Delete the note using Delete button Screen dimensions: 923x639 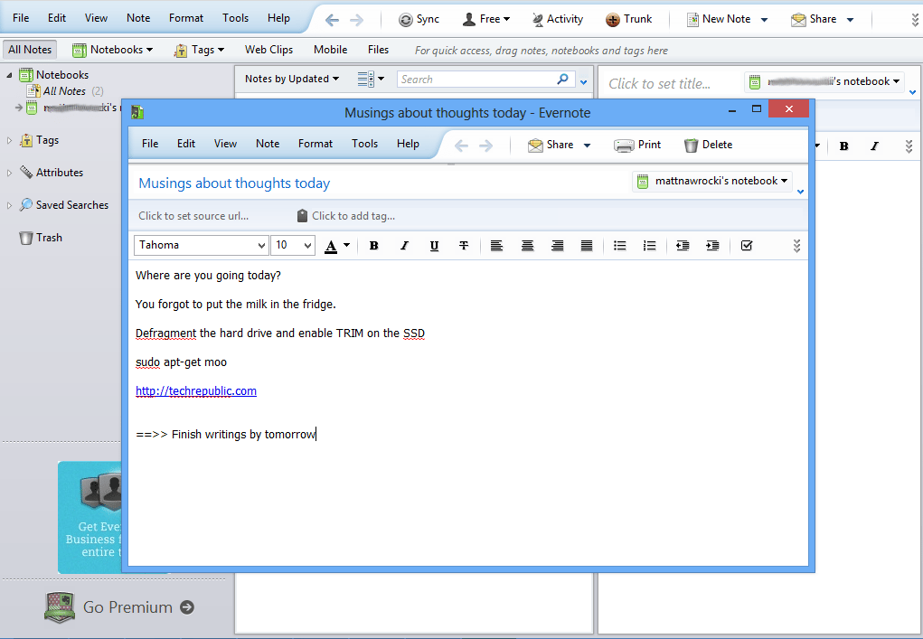708,145
